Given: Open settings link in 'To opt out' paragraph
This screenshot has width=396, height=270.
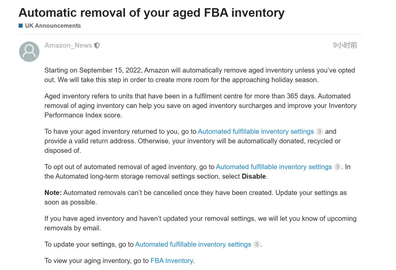Looking at the screenshot, I should [x=274, y=167].
